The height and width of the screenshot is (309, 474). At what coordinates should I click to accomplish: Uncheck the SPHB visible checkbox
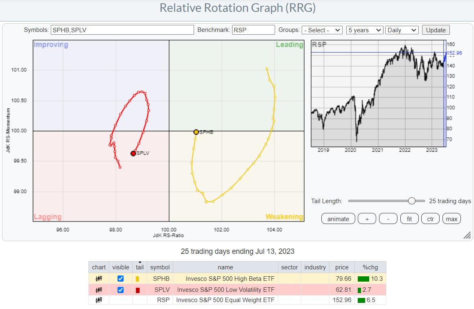point(120,279)
